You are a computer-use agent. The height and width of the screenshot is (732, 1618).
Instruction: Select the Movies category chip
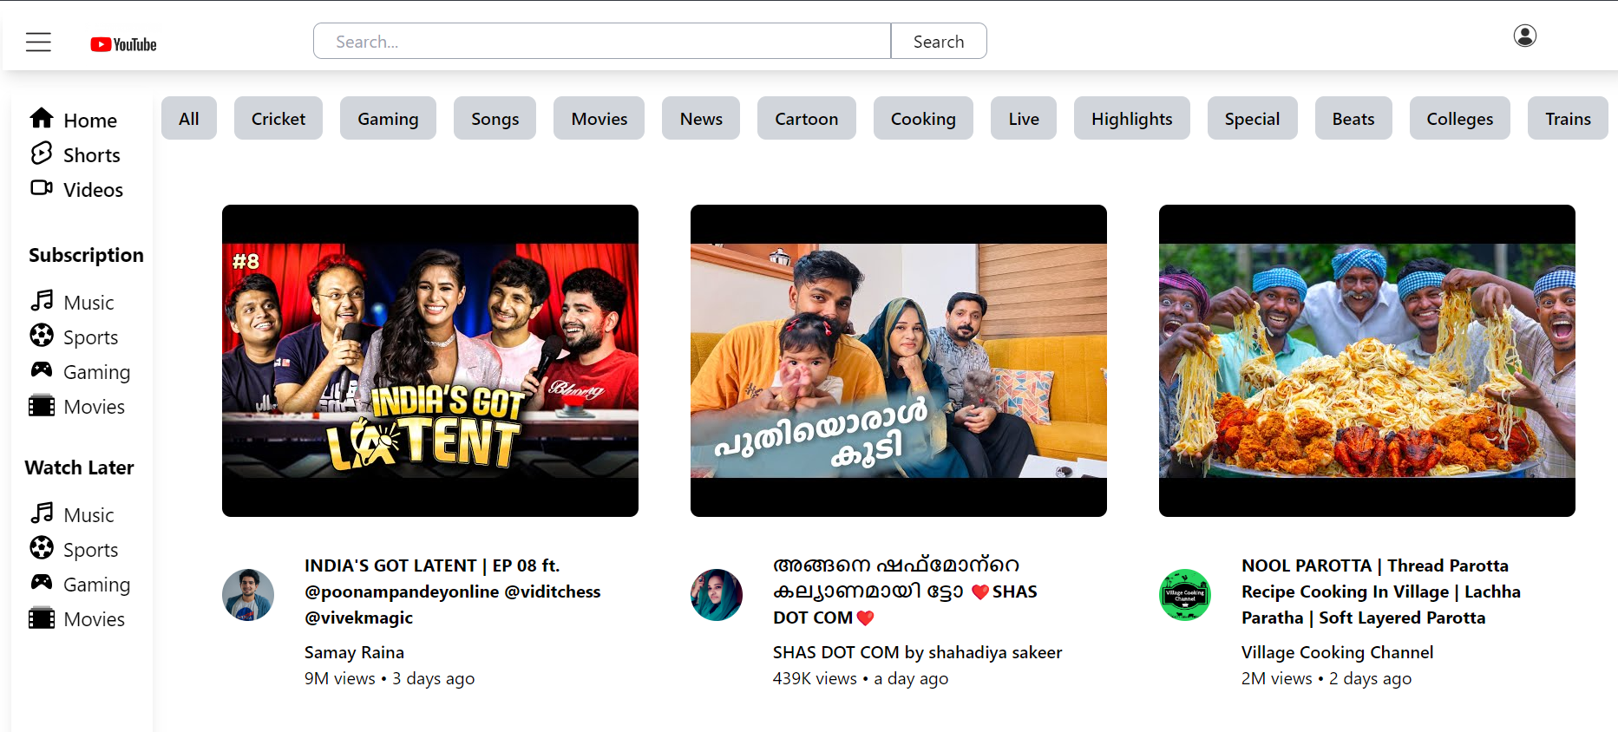599,118
